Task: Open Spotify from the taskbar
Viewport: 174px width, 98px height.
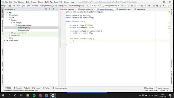Action: pyautogui.click(x=34, y=95)
